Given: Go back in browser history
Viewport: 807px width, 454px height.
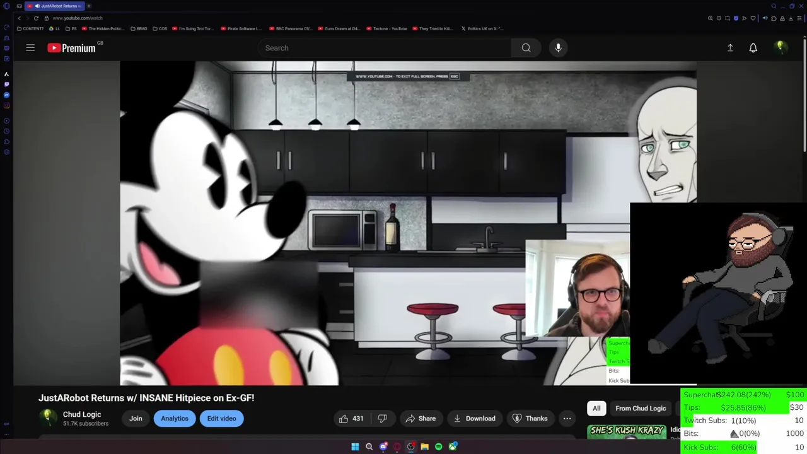Looking at the screenshot, I should (19, 18).
